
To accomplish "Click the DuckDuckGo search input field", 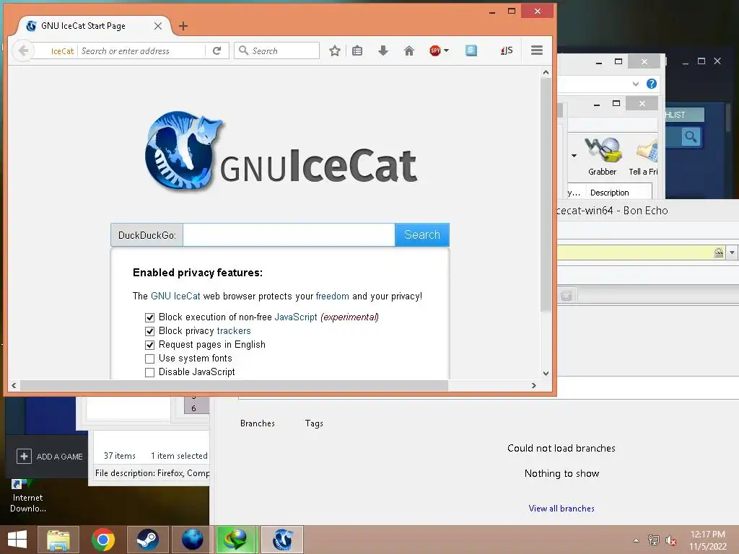I will click(289, 234).
